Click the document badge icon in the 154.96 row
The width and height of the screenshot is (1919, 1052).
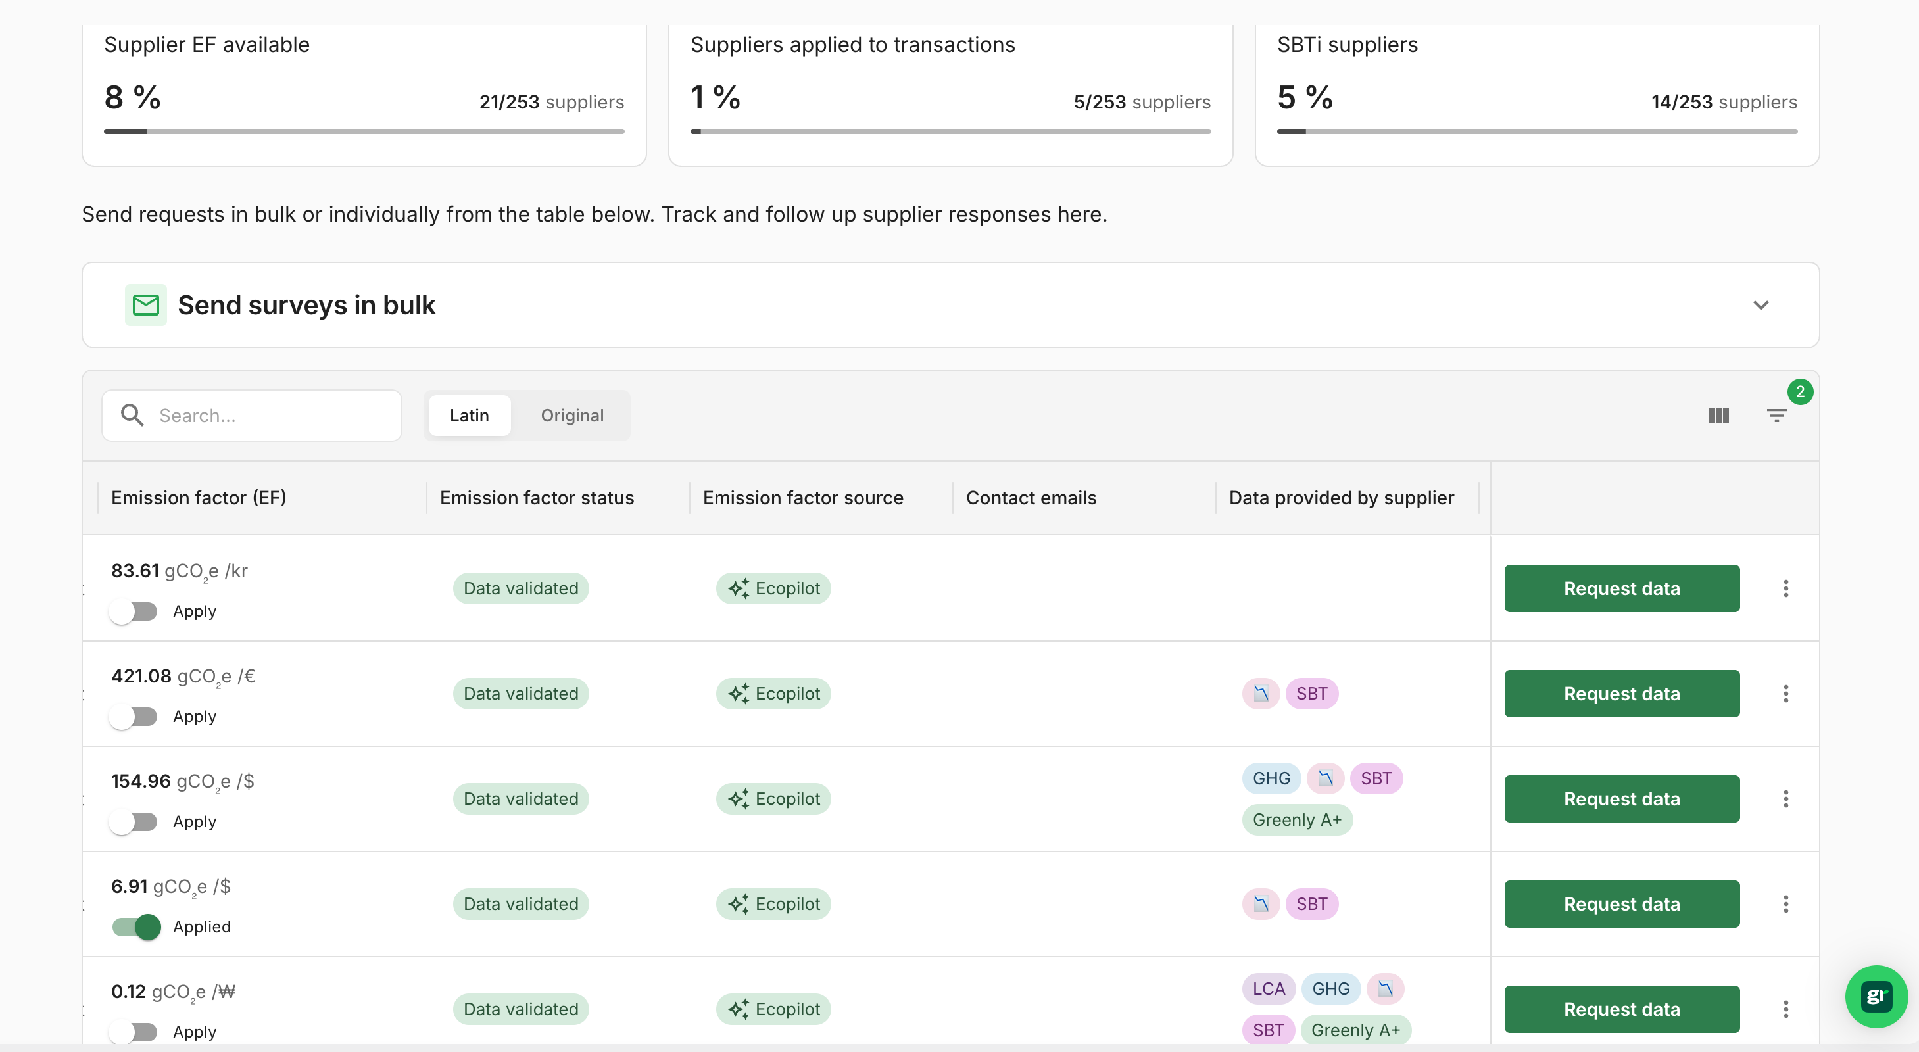point(1325,778)
